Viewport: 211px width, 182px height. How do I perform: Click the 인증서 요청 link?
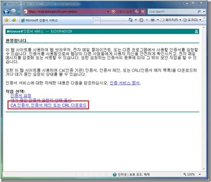tap(21, 96)
